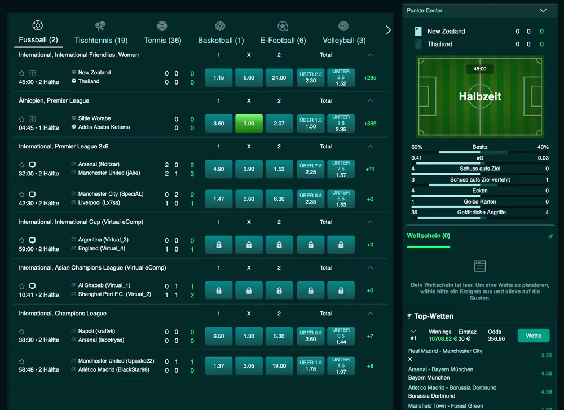This screenshot has height=410, width=564.
Task: Star the Siltie Worabe vs Addis Ababa match
Action: (x=21, y=119)
